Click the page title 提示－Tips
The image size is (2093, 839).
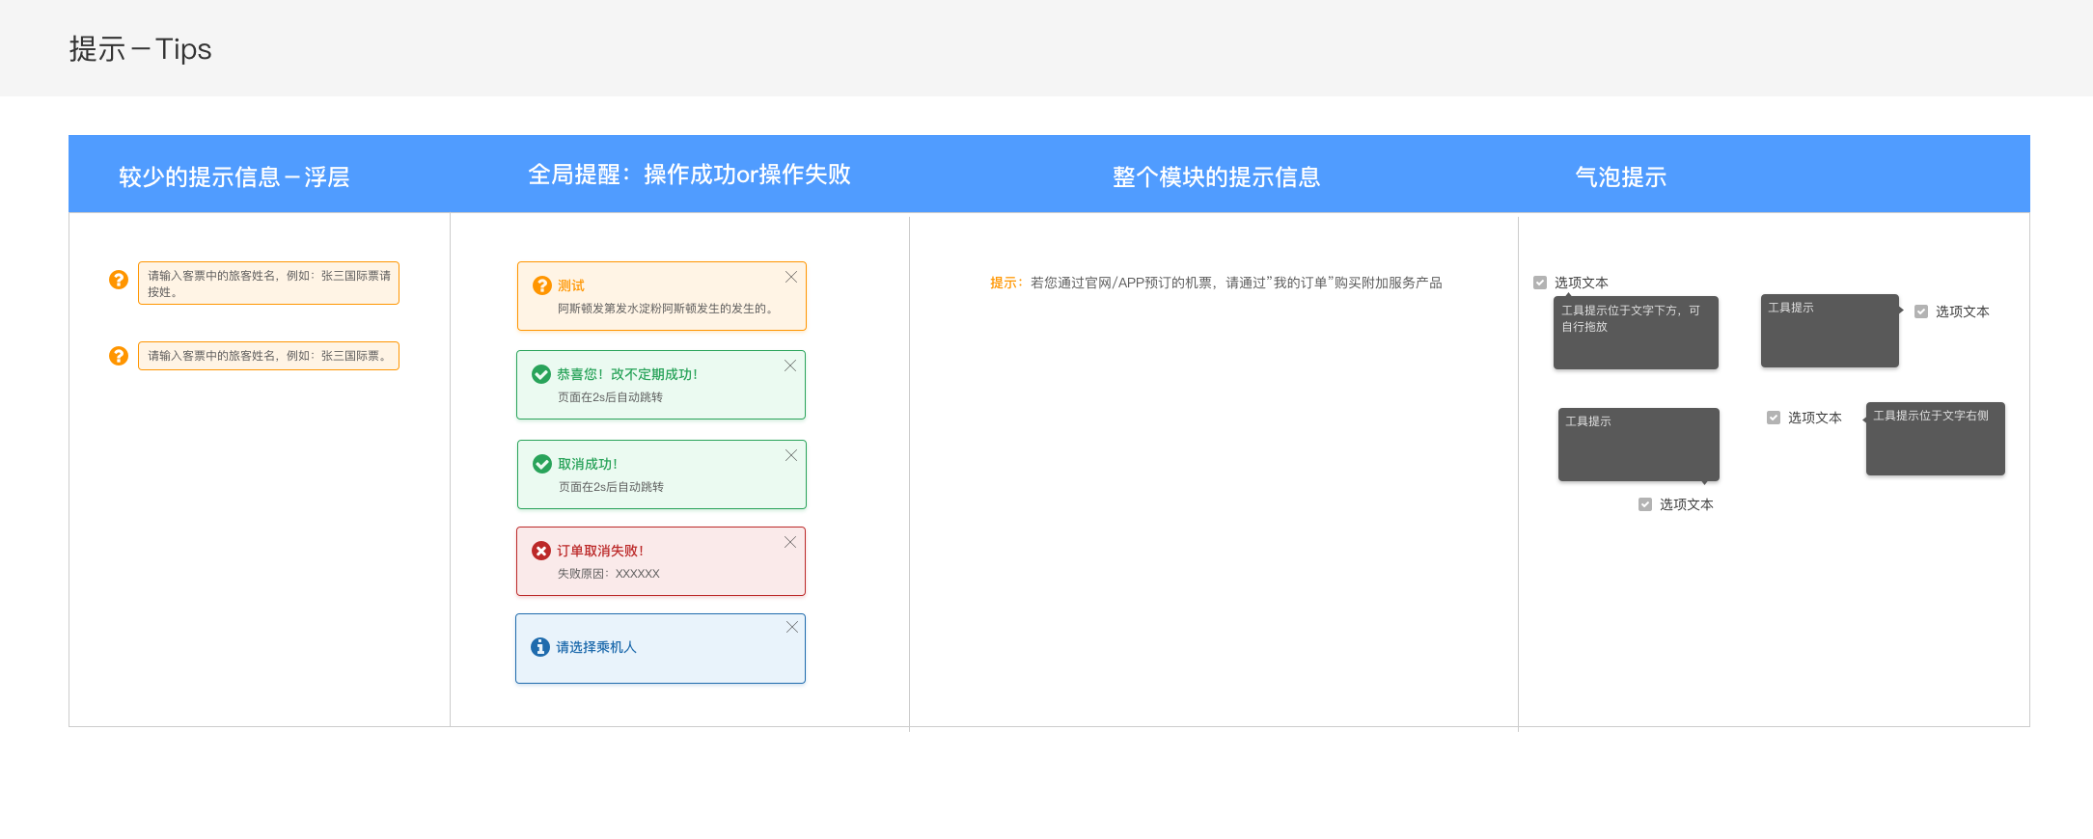[140, 49]
